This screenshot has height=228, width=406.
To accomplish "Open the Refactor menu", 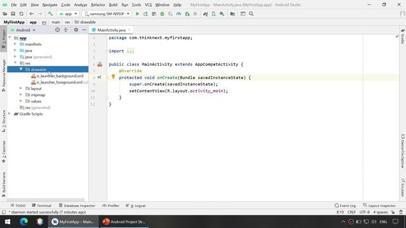I will tap(98, 4).
